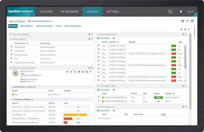Click the notification bell icon
Screen dimensions: 204x132
181,12
